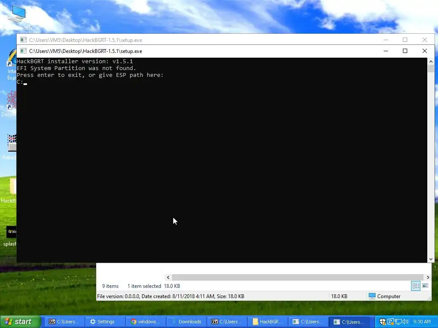Click the '18.0 KB' status bar cell
Viewport: 438px width, 328px height.
339,296
